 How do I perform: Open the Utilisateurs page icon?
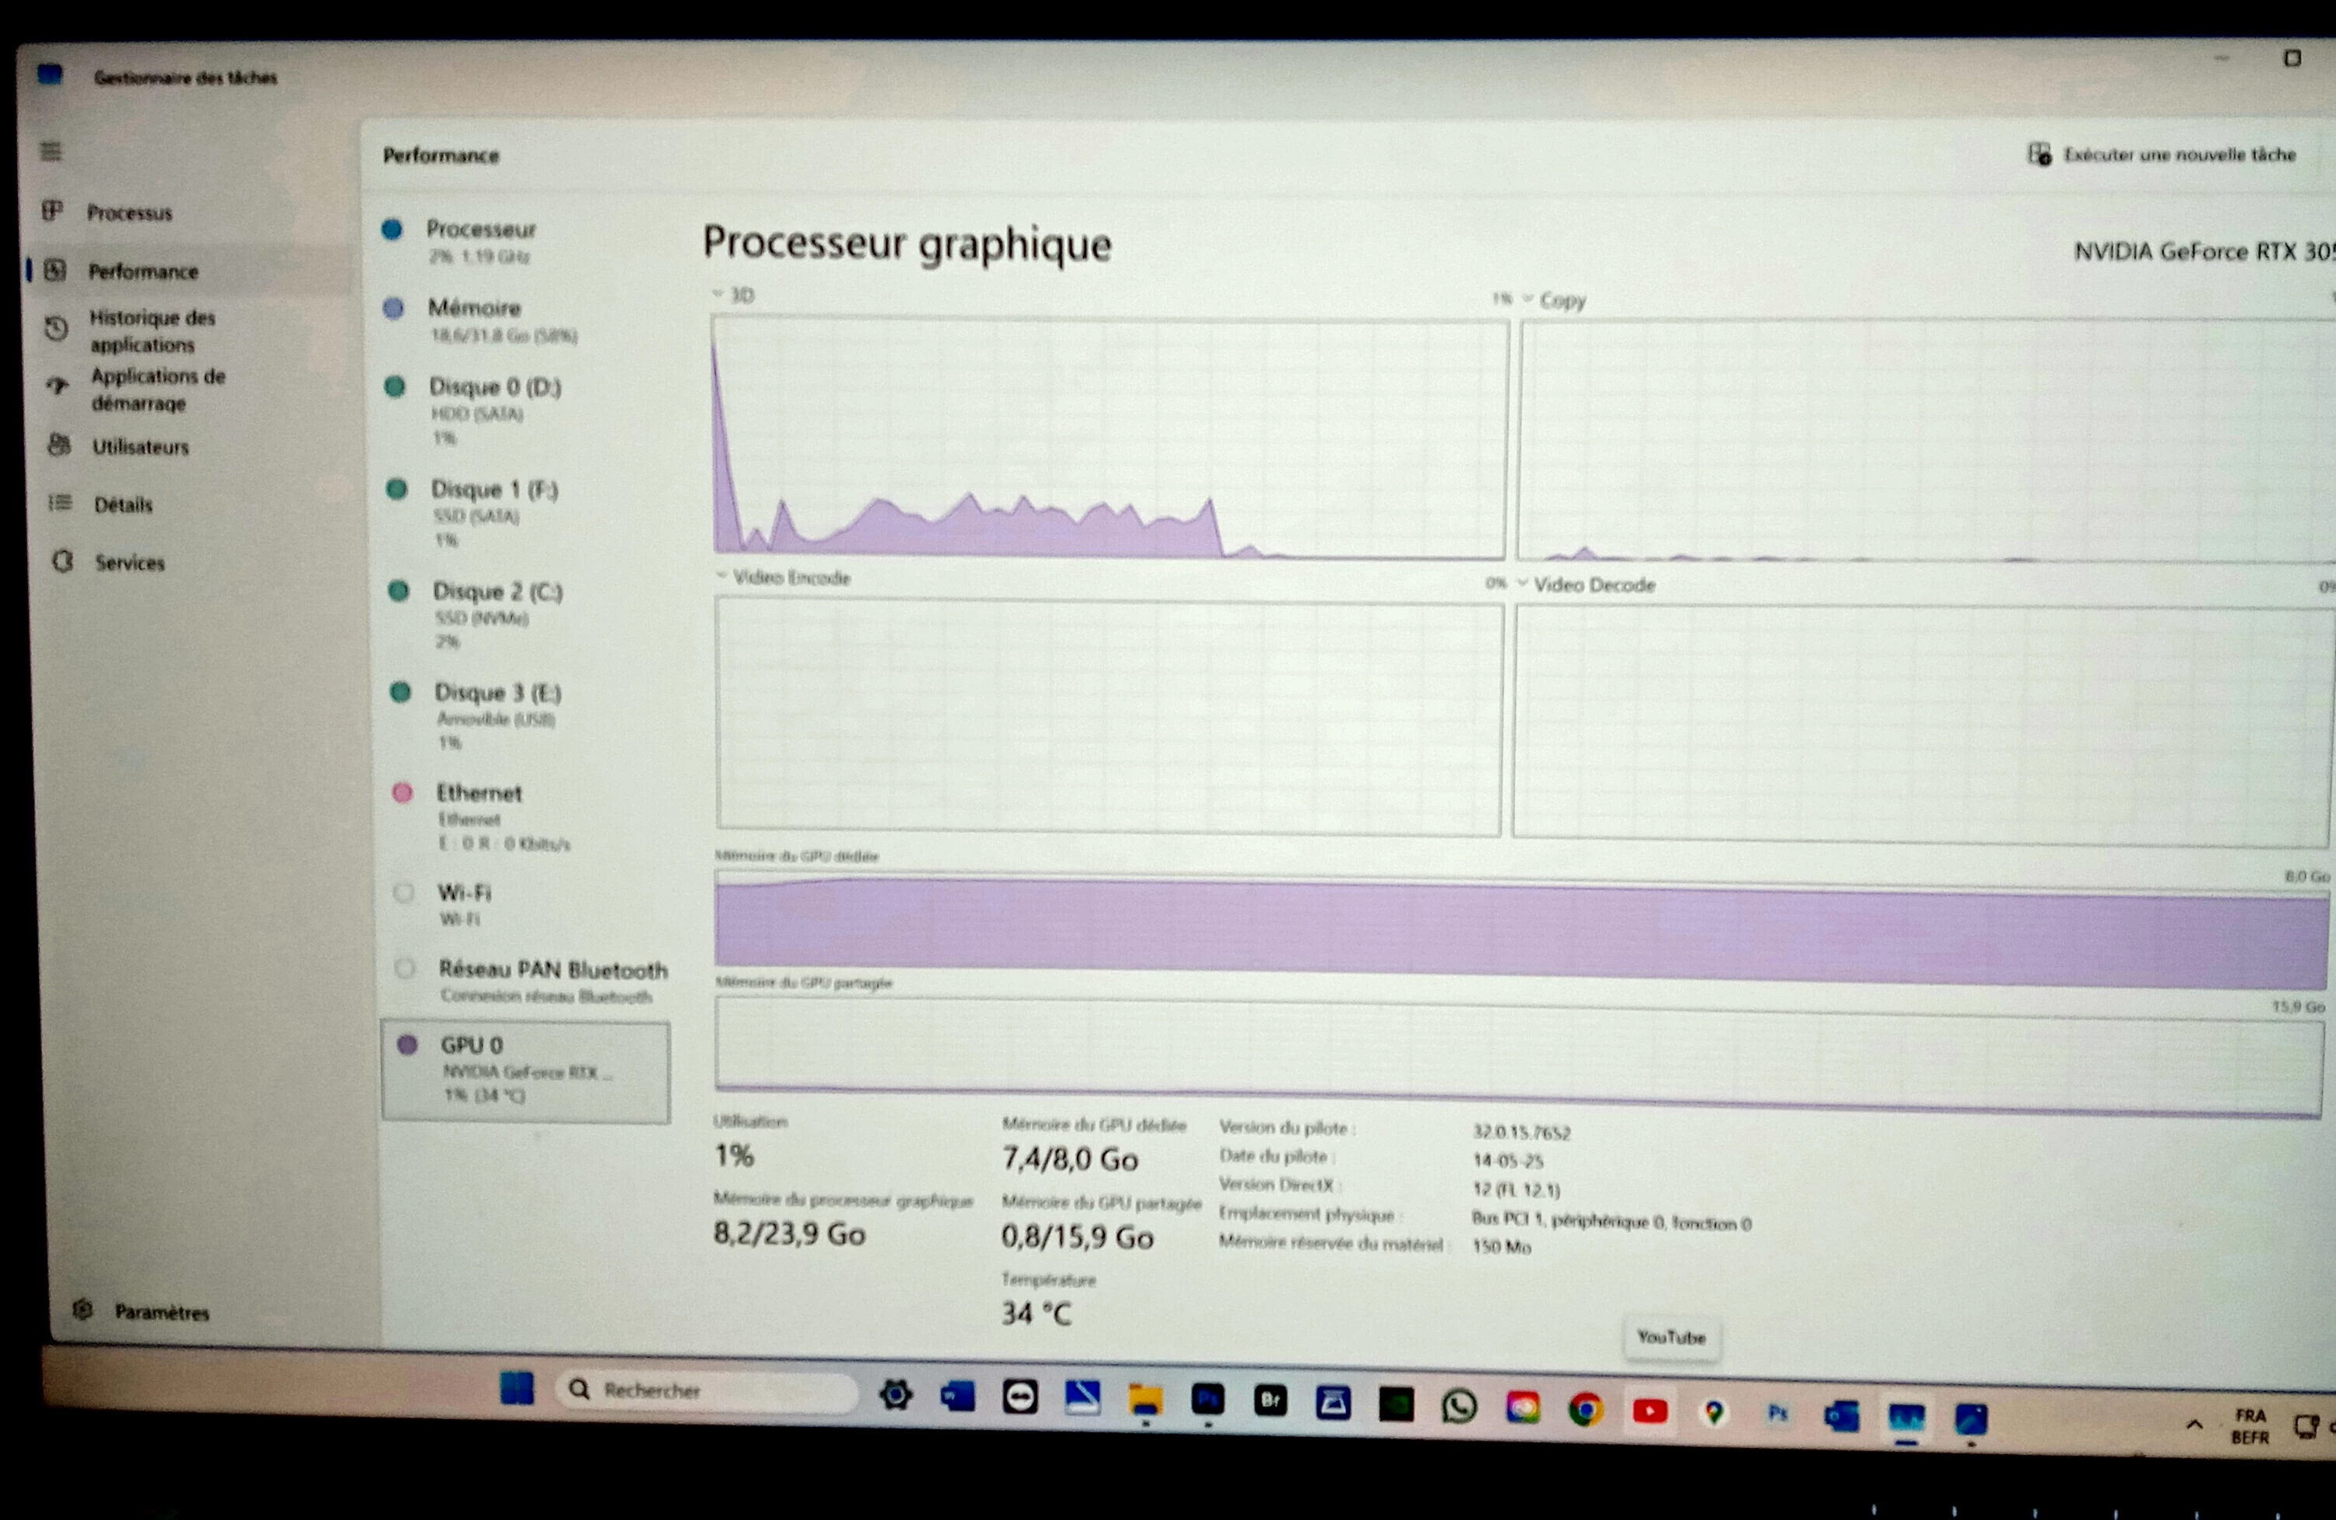pyautogui.click(x=60, y=446)
